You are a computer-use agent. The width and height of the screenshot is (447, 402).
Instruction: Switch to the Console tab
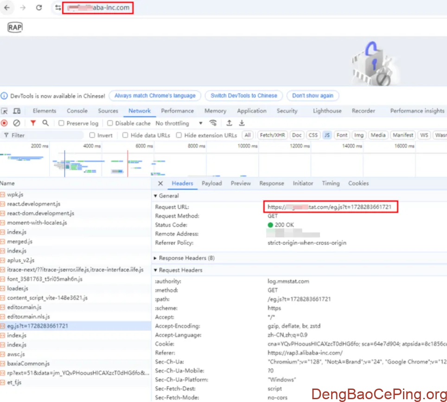coord(77,111)
